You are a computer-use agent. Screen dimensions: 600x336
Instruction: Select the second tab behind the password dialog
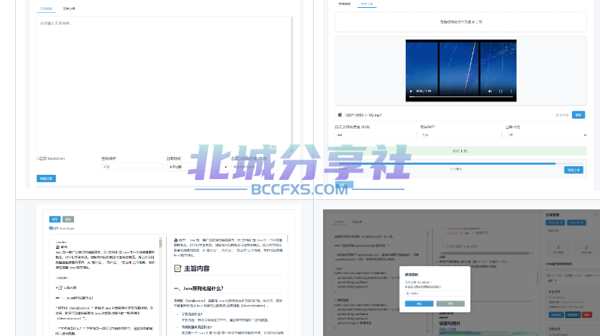click(357, 222)
